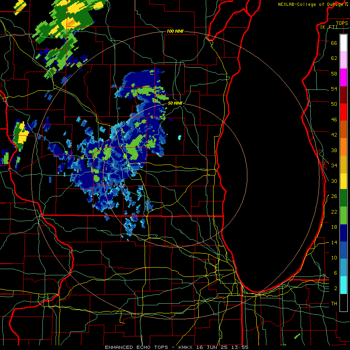
Task: Click the white 66 kft color swatch
Action: tap(343, 43)
